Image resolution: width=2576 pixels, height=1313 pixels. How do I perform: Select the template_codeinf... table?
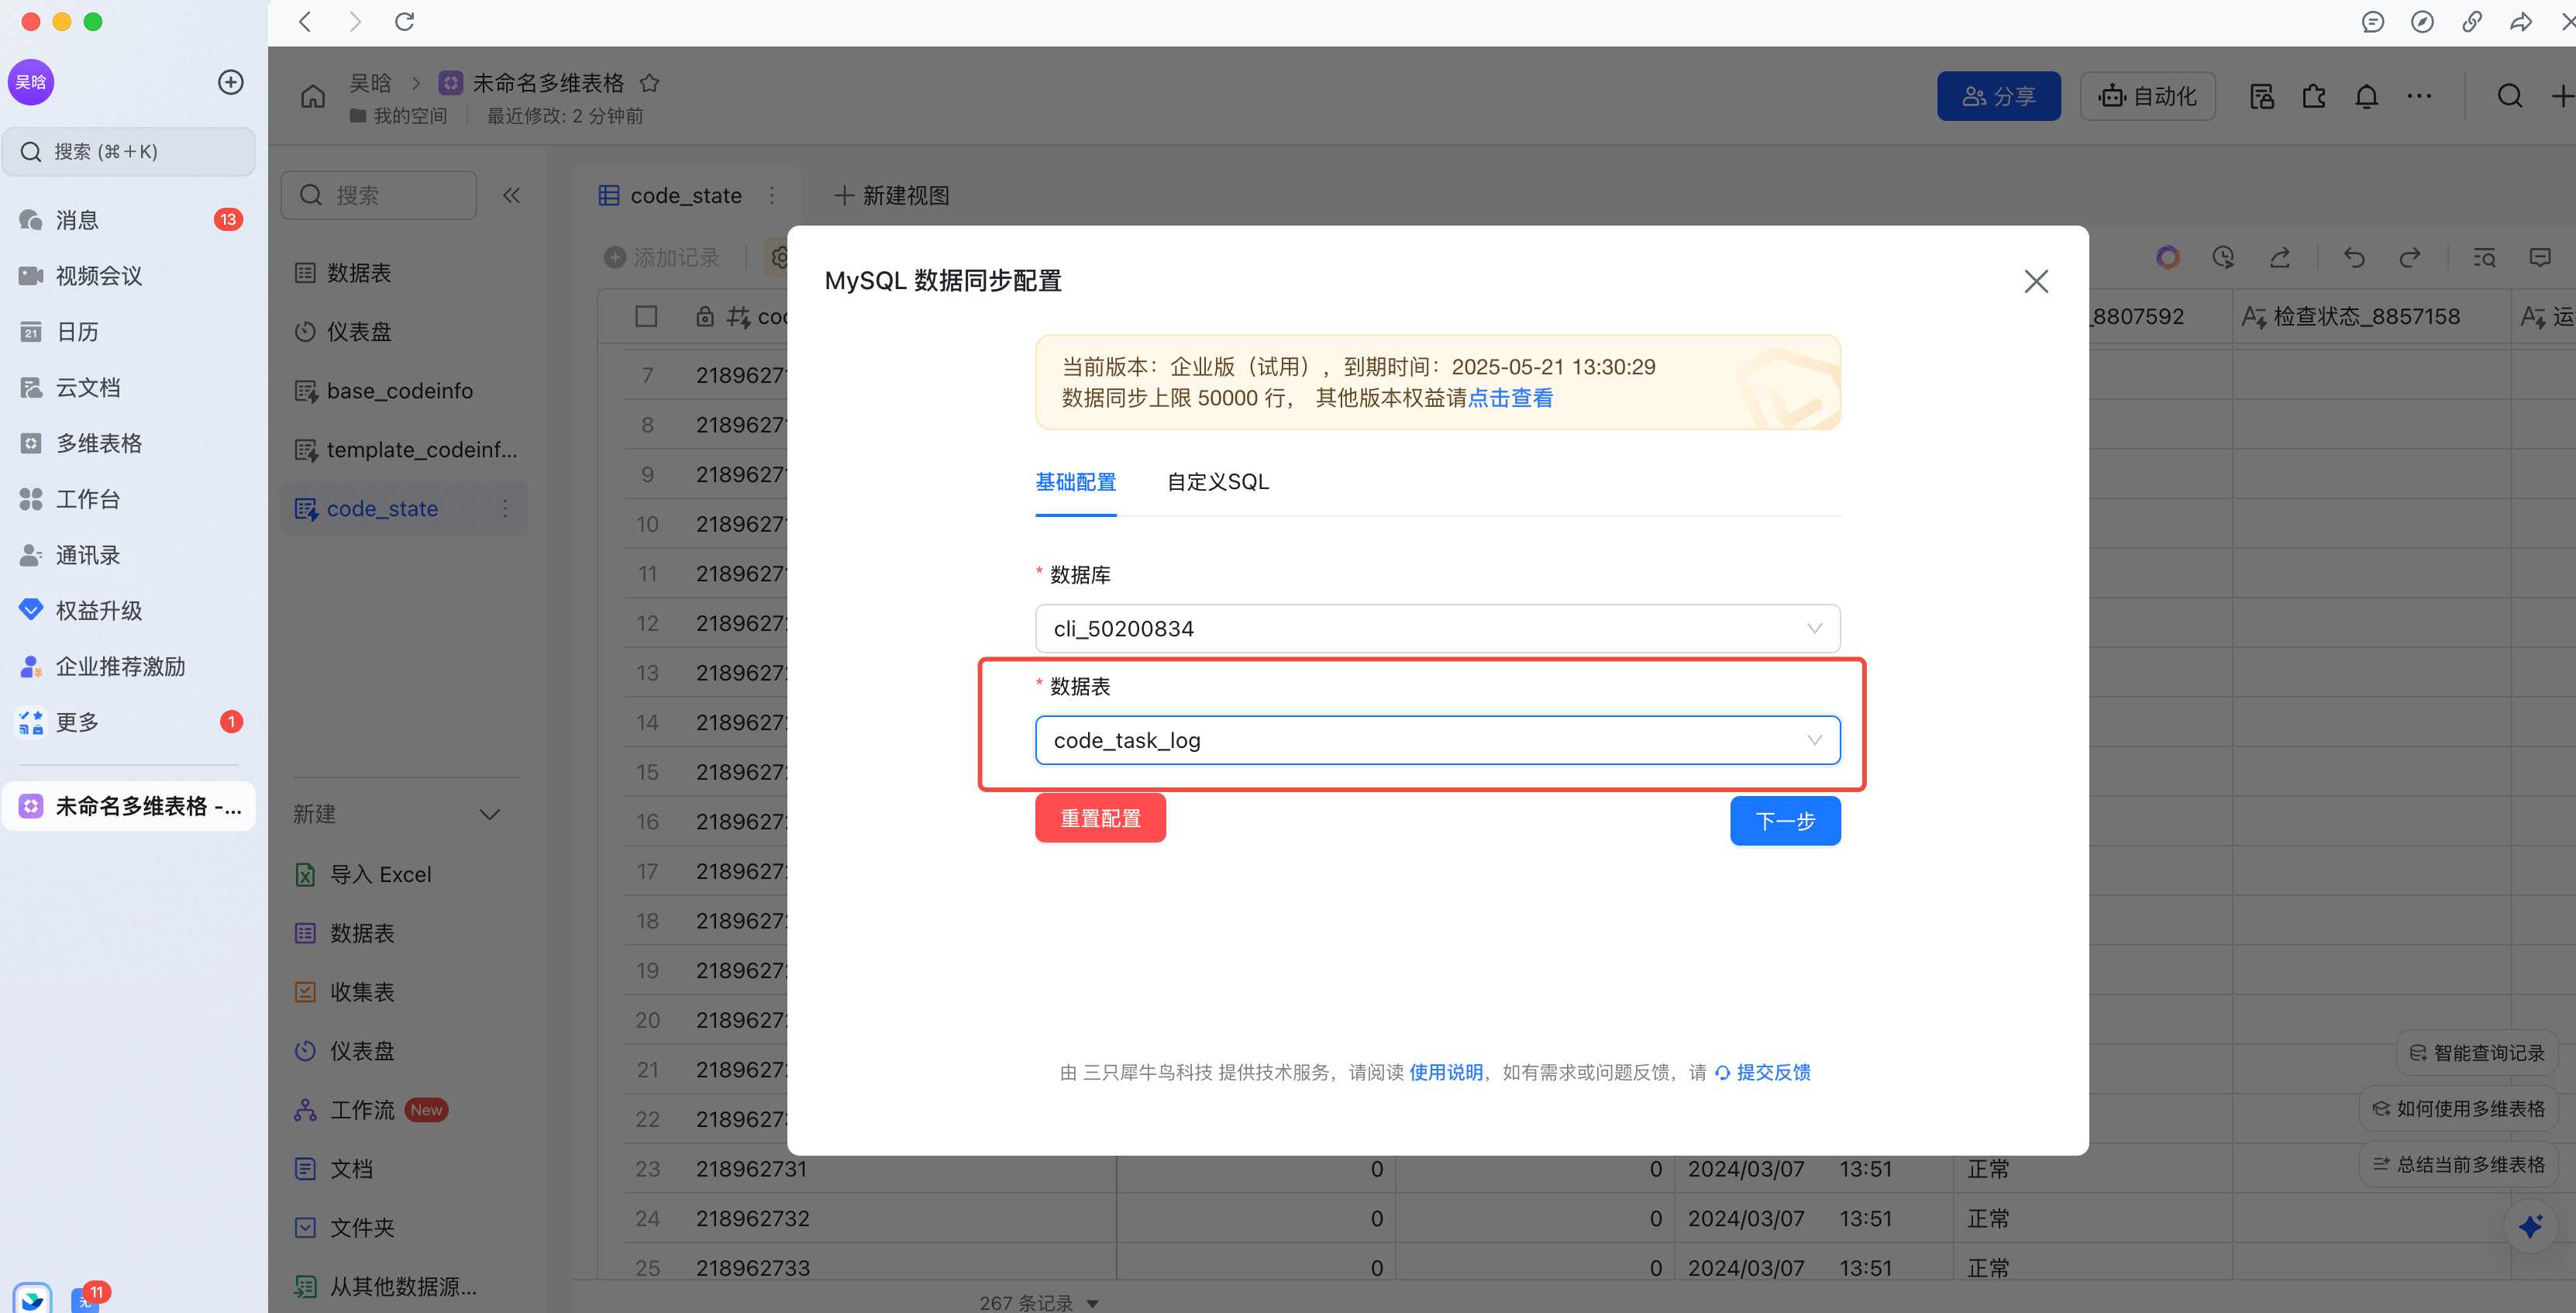click(405, 450)
